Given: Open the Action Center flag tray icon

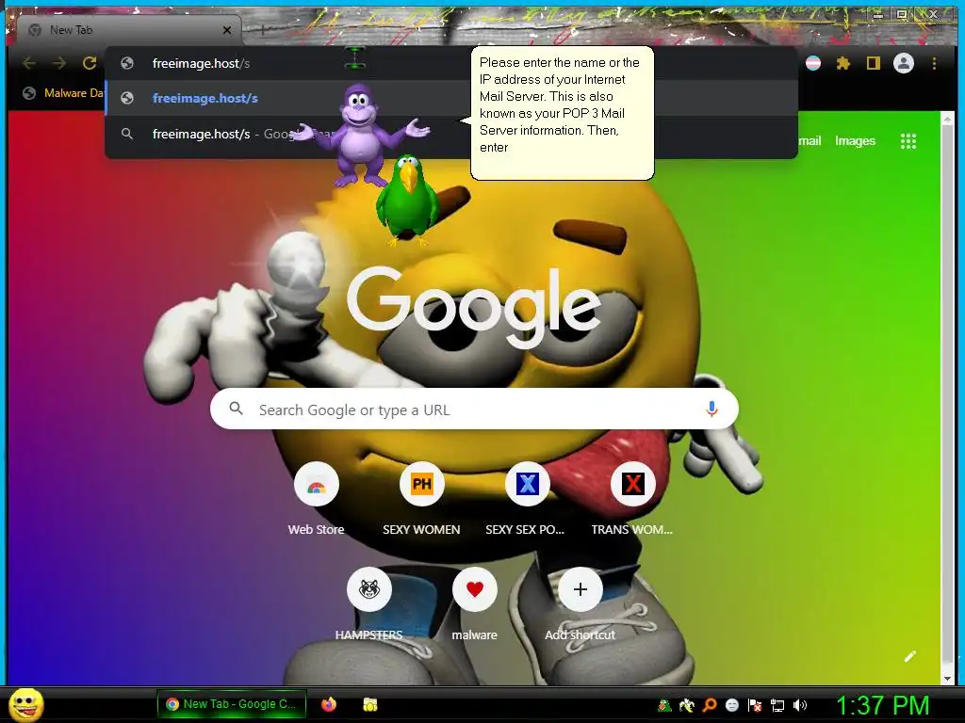Looking at the screenshot, I should (x=755, y=705).
